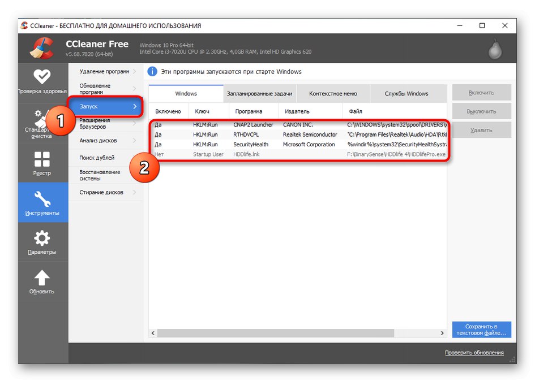Click chevron next to Запуск

(135, 107)
